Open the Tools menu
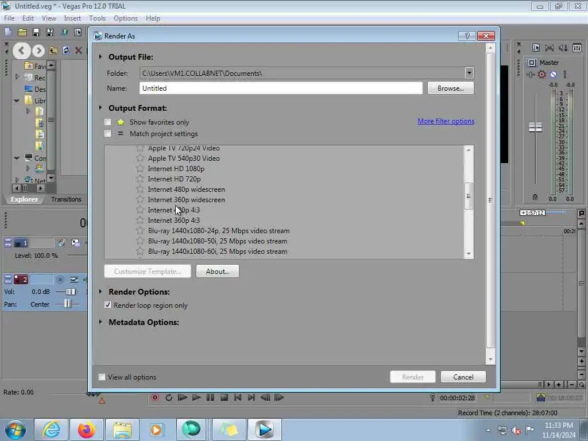 97,18
